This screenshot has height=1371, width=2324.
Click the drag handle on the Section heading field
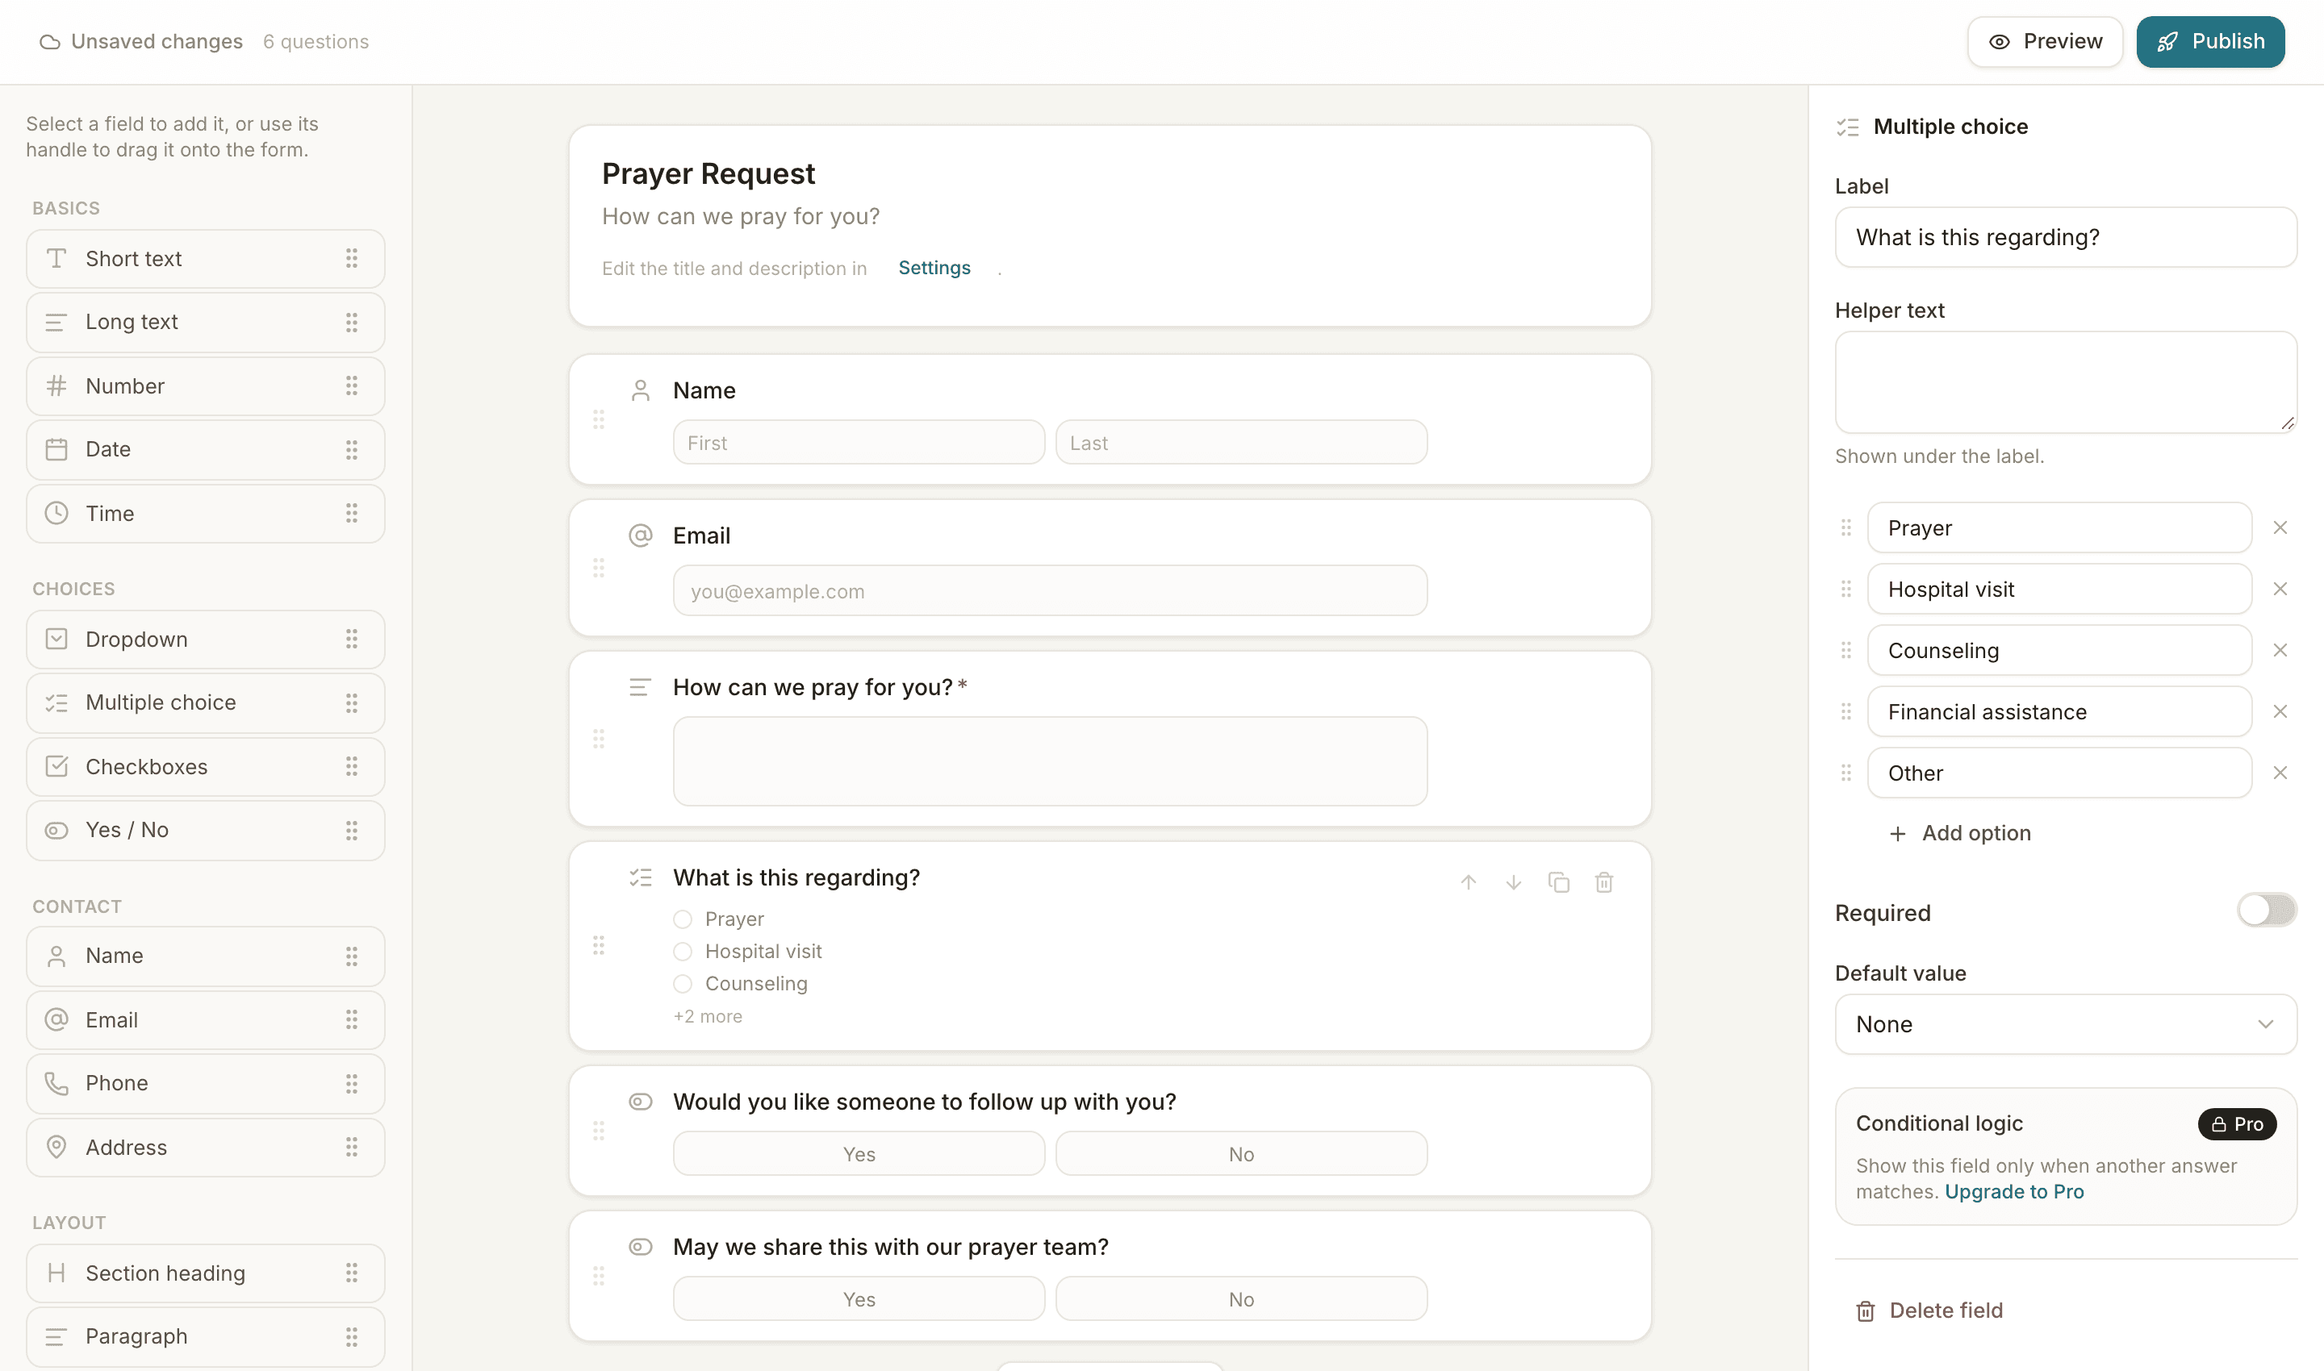tap(351, 1274)
